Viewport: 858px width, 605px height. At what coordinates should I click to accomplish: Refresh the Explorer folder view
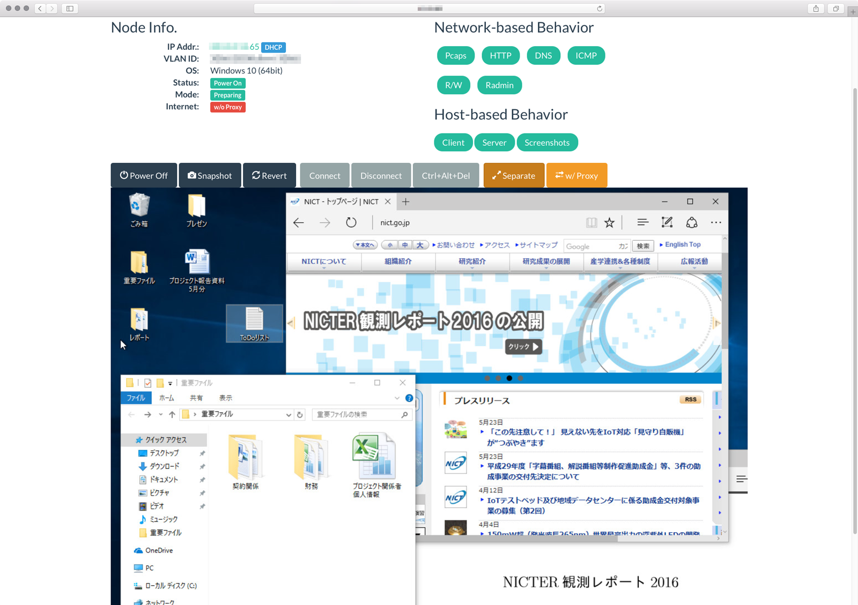300,414
